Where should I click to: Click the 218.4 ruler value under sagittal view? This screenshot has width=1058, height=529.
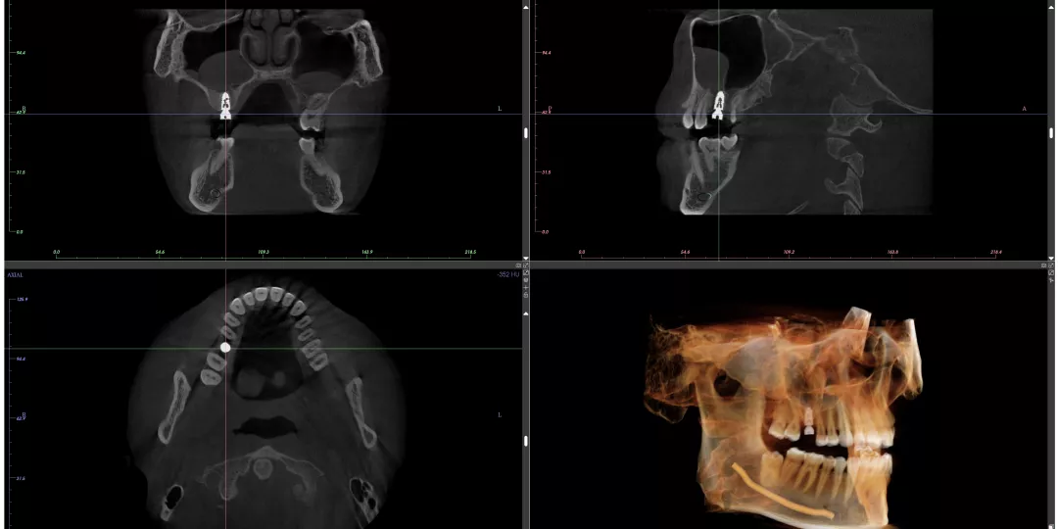click(996, 252)
